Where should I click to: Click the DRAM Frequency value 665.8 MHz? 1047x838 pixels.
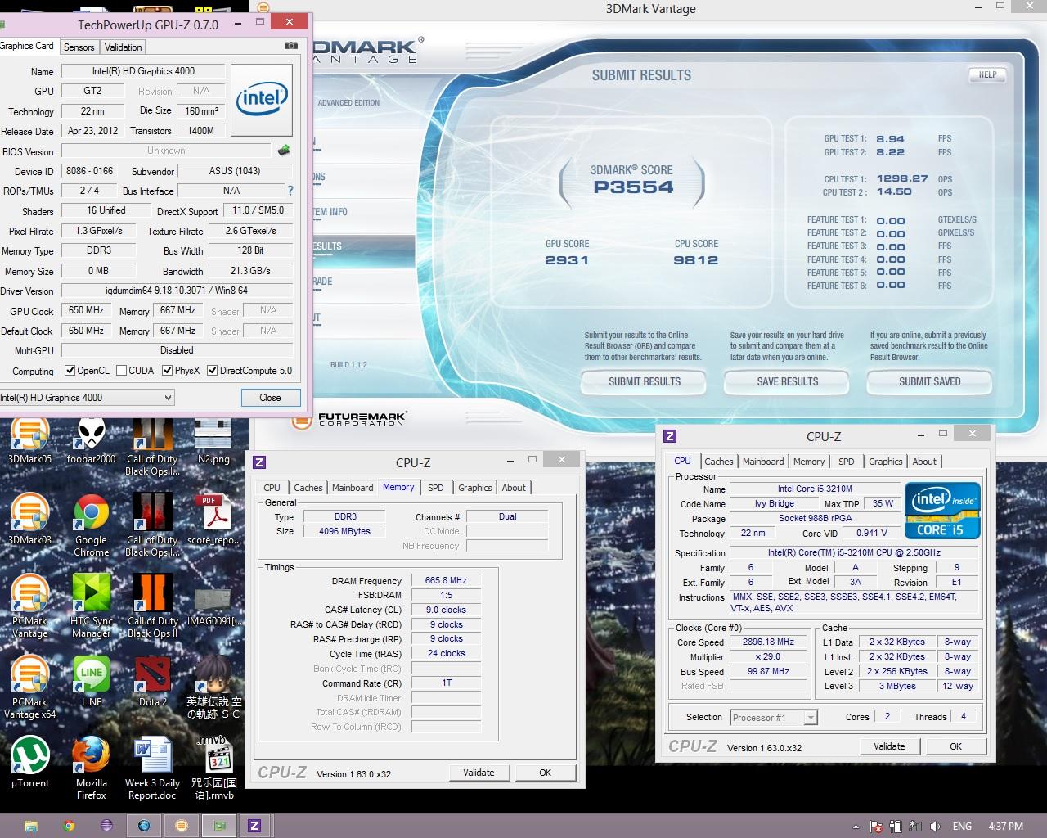[446, 580]
